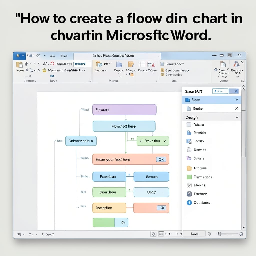Select the Domeetine yellow shape
This screenshot has width=256, height=256.
(109, 208)
